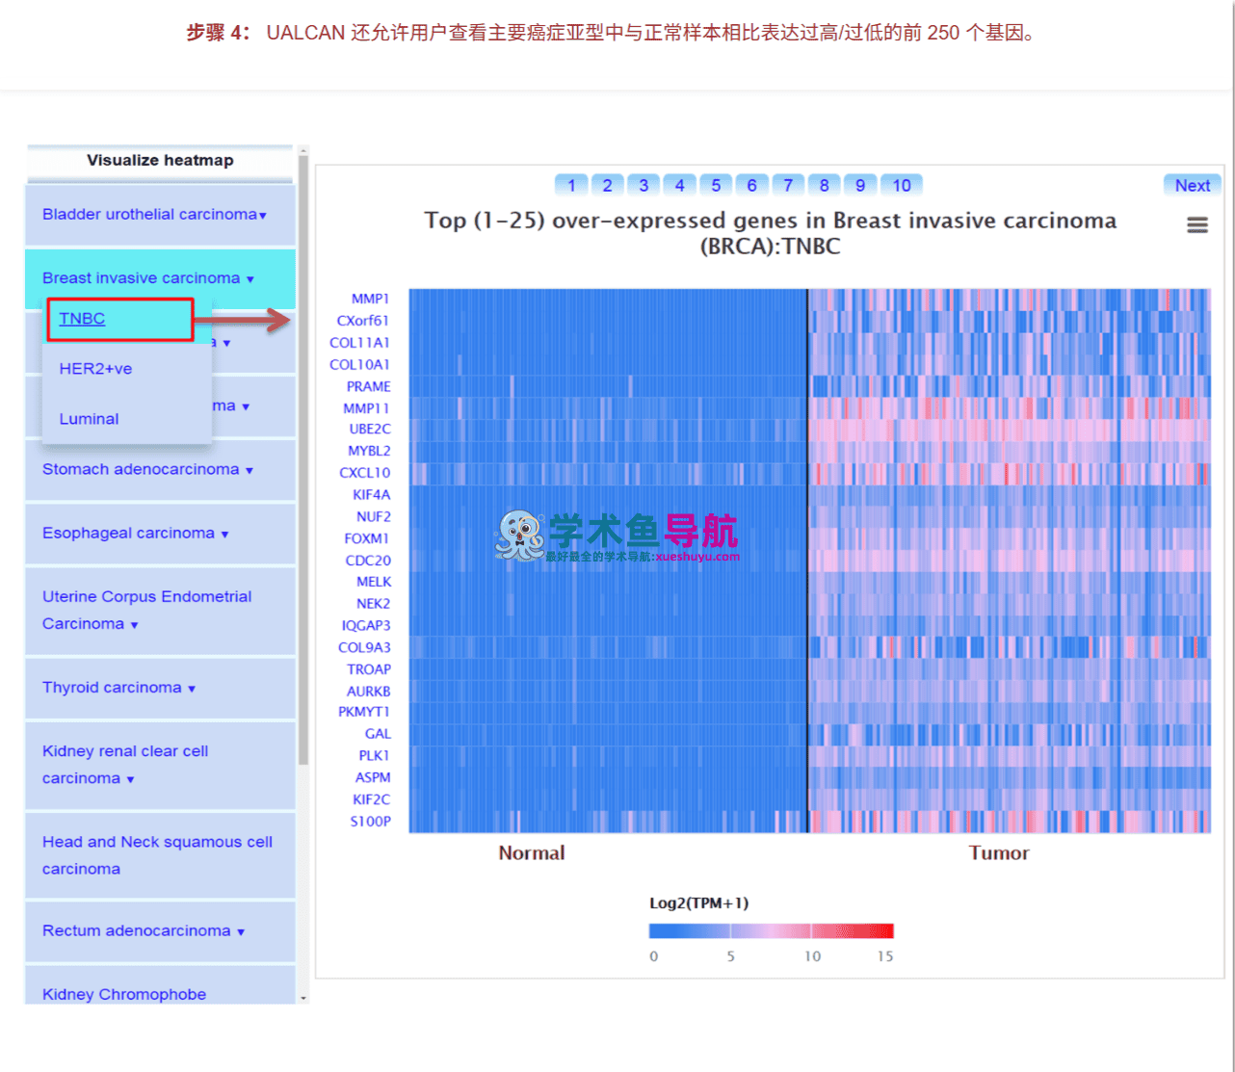Screen dimensions: 1235x1072
Task: Go to heatmap page 2
Action: tap(607, 185)
